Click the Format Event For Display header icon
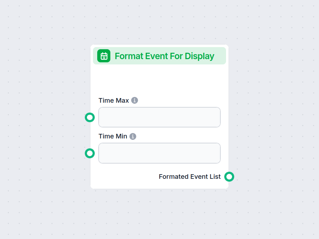 (103, 56)
